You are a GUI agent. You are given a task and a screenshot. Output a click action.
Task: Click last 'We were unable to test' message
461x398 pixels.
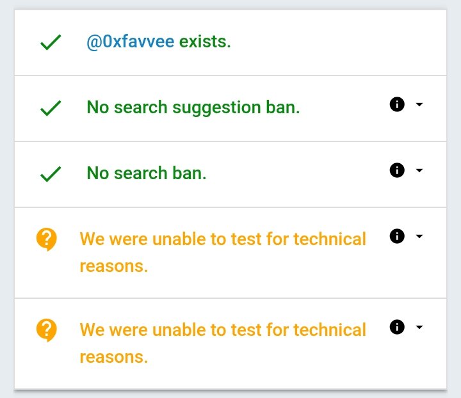click(222, 330)
